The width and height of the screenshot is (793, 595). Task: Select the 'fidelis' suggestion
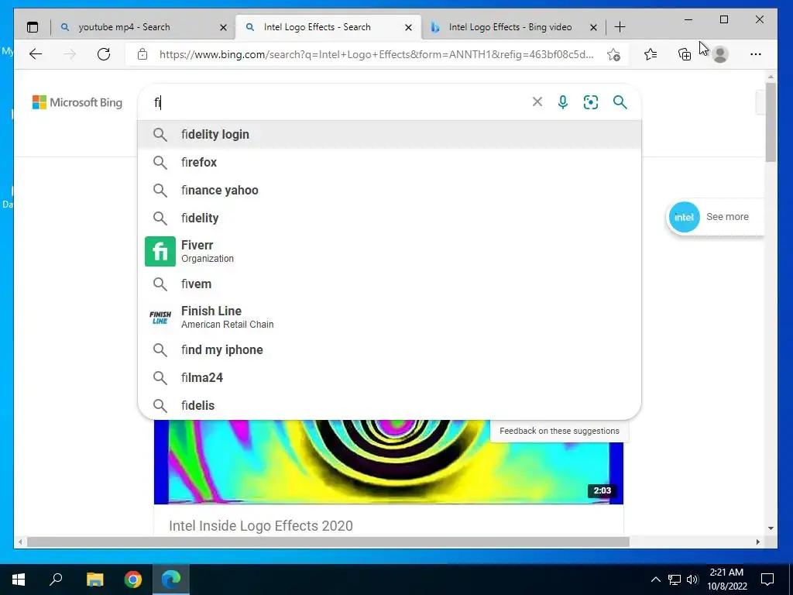(390, 405)
